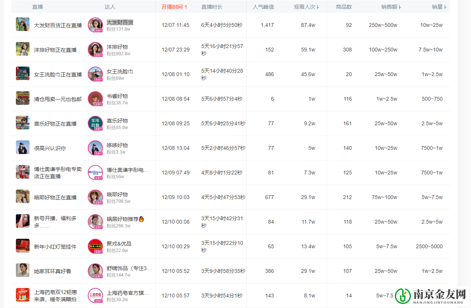Select the 达人 column header

110,6
